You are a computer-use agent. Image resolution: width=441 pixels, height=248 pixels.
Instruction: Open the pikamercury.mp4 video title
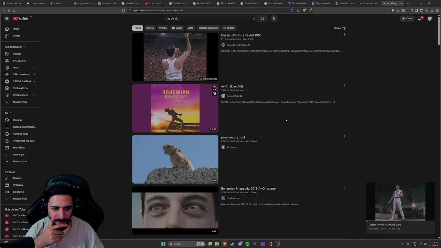(x=233, y=137)
